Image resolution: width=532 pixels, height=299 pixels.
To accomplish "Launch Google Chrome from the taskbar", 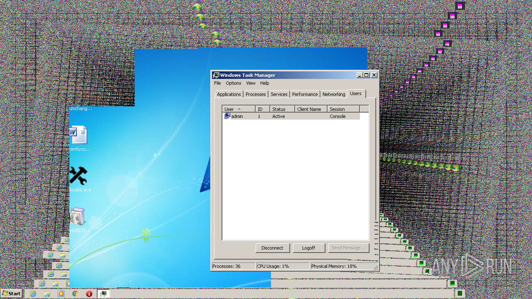I will [75, 294].
